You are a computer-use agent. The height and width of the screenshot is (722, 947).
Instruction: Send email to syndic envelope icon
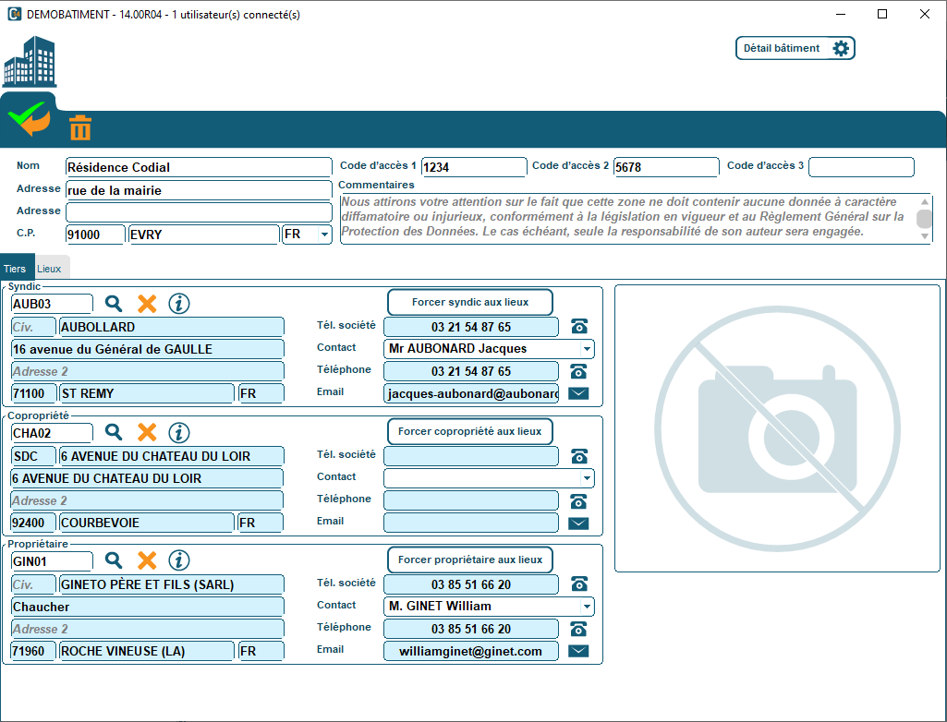click(578, 393)
